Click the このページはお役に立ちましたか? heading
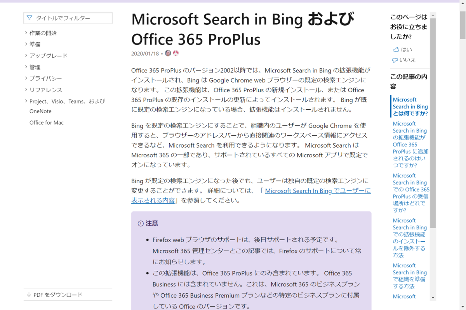Screen dimensions: 466x310 click(409, 27)
